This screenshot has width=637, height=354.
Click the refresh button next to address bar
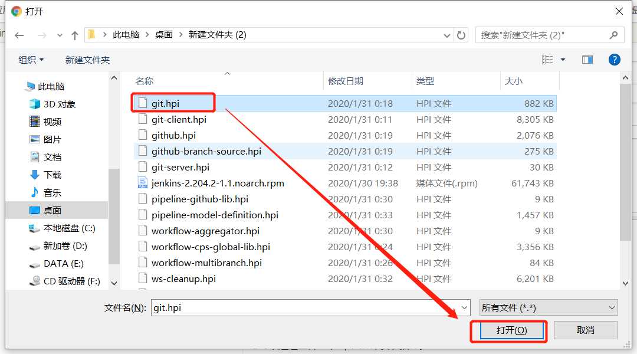point(461,35)
